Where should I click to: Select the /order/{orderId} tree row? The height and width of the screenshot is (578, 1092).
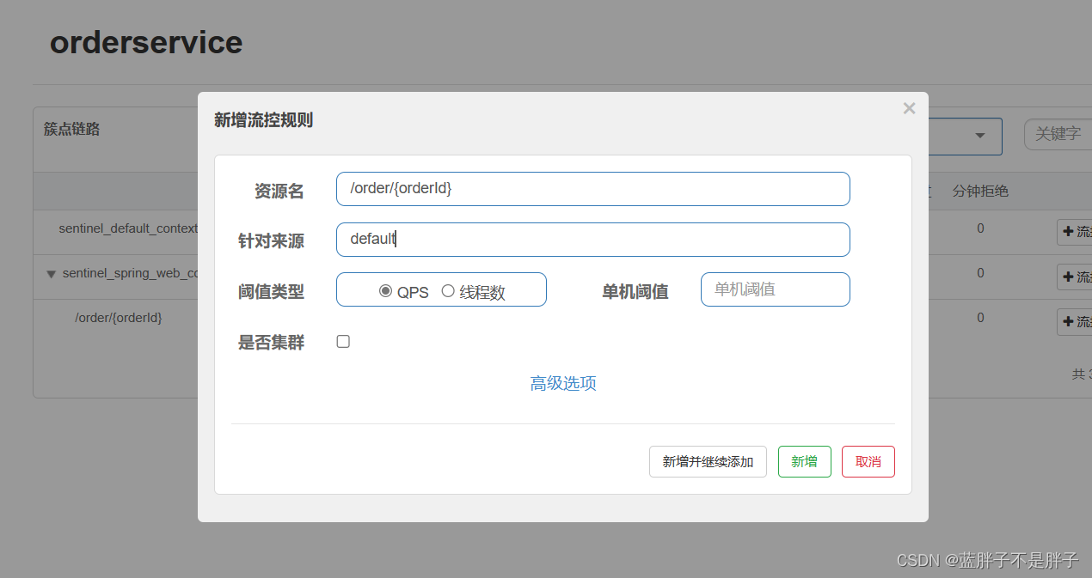119,318
